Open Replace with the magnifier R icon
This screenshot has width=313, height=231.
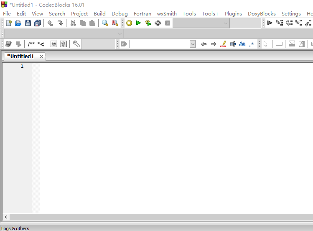pos(115,23)
